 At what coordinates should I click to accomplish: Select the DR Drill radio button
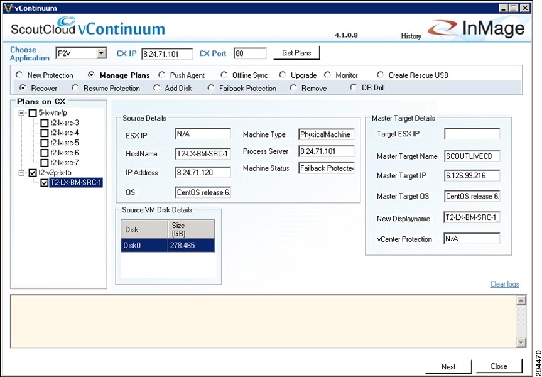[353, 87]
